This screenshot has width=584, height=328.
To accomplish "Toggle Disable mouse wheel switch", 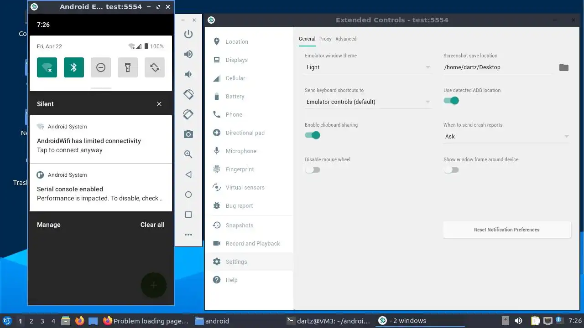I will (313, 170).
